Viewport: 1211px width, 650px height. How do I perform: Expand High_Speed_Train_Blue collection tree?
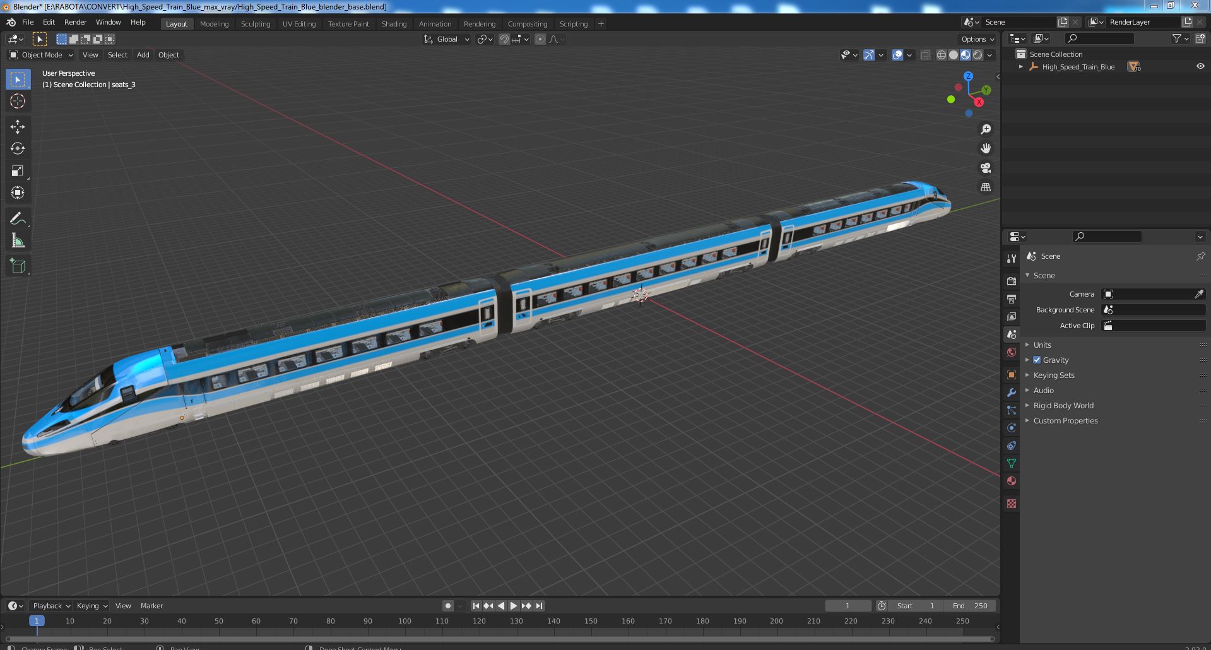click(x=1021, y=66)
